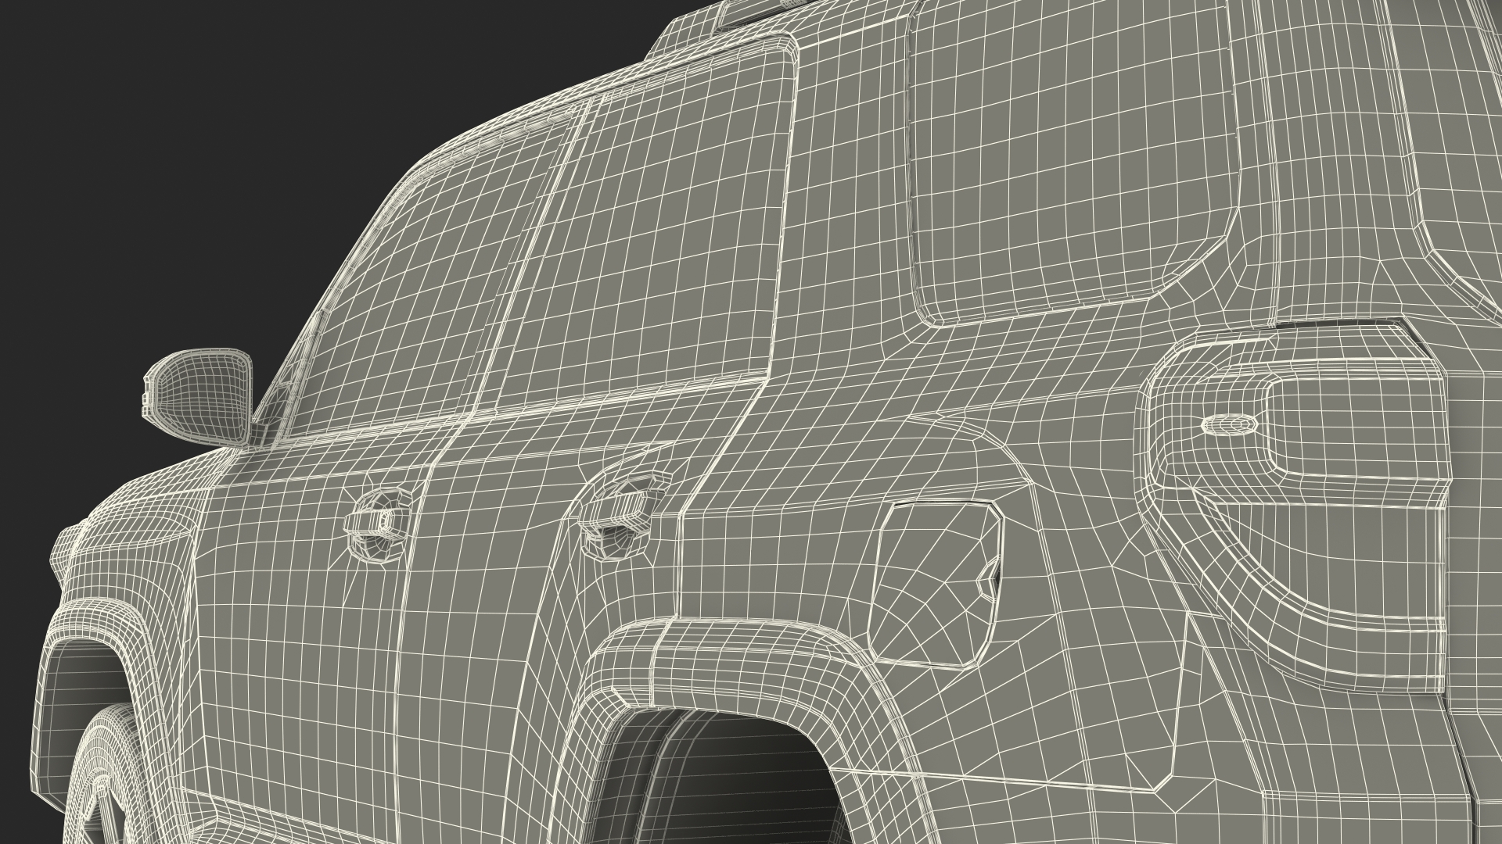1502x844 pixels.
Task: Select the side mirror on the car model
Action: pos(199,398)
